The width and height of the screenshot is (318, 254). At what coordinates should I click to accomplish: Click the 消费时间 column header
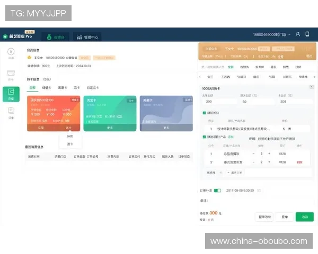(34, 157)
